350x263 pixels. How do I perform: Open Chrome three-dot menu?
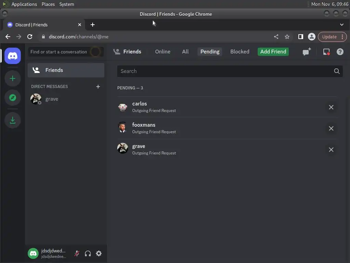[x=342, y=37]
